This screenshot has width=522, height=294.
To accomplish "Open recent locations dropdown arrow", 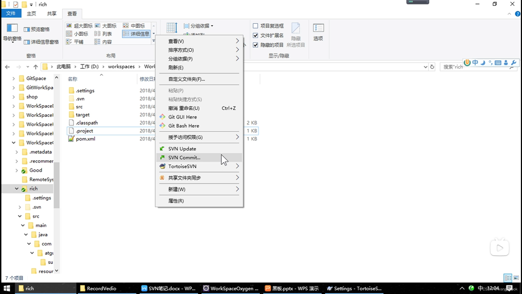I will [x=27, y=67].
